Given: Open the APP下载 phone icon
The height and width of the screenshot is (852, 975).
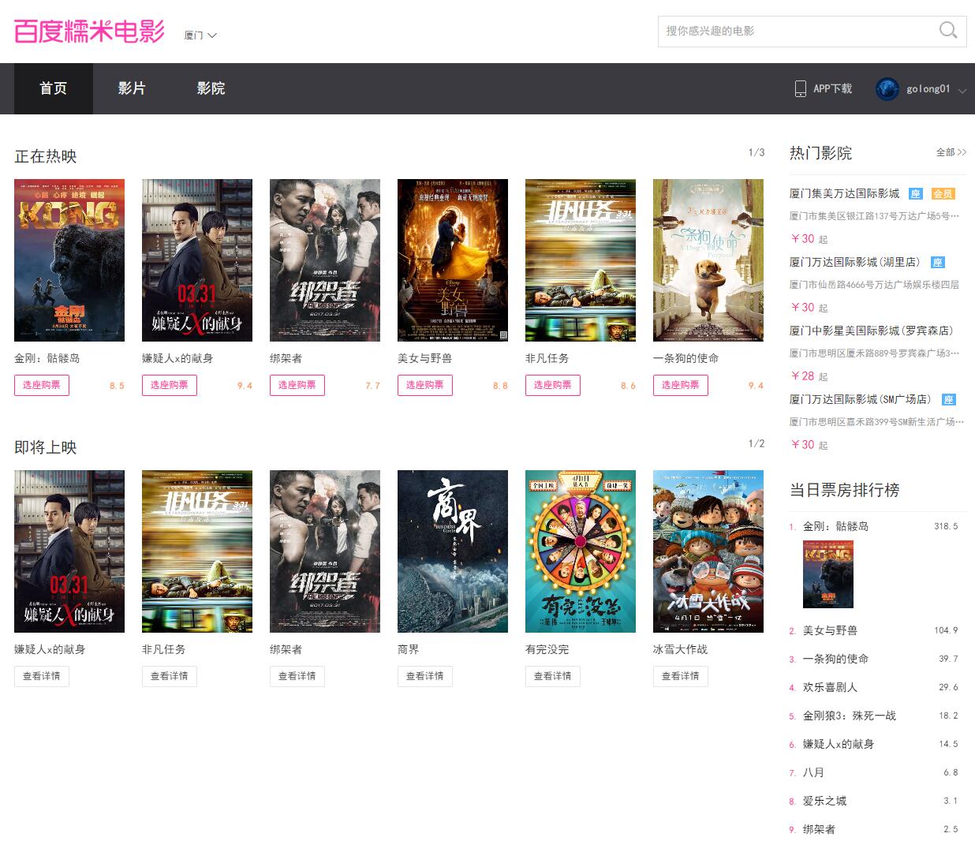Looking at the screenshot, I should (x=801, y=88).
